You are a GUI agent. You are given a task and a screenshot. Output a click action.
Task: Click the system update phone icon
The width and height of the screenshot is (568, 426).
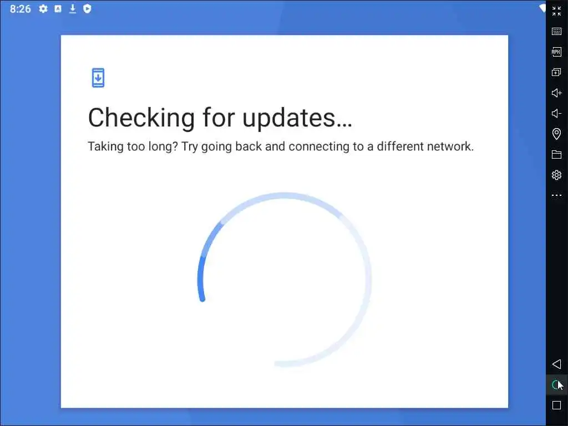[98, 78]
